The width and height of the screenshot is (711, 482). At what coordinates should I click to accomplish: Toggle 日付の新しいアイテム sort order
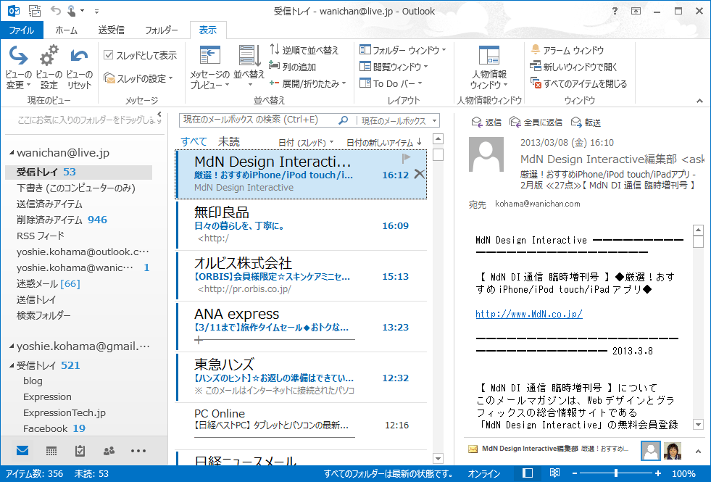click(384, 142)
